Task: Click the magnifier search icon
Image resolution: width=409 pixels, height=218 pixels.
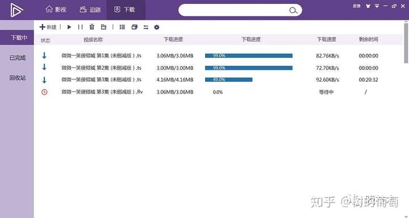Action: [x=293, y=10]
